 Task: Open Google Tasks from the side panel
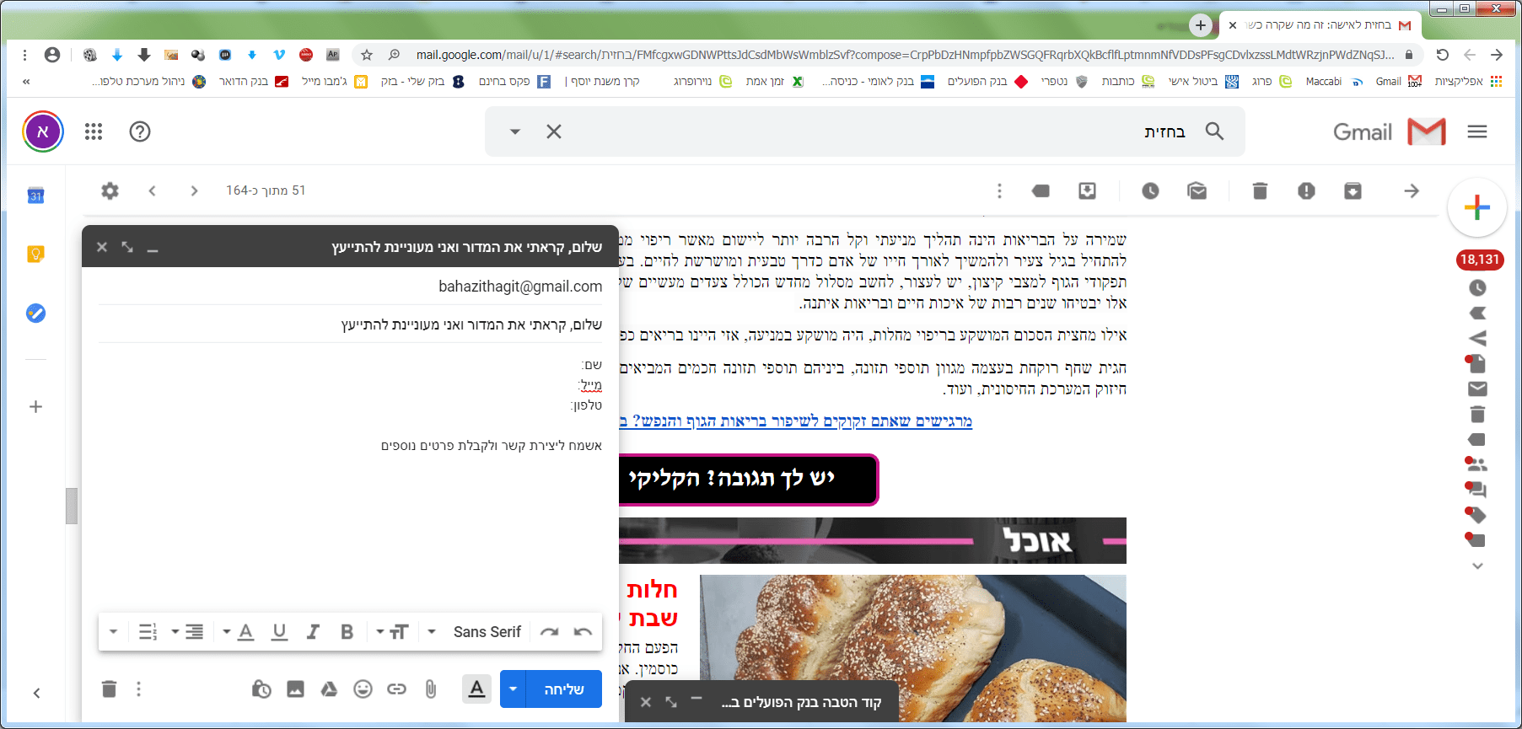(x=35, y=314)
